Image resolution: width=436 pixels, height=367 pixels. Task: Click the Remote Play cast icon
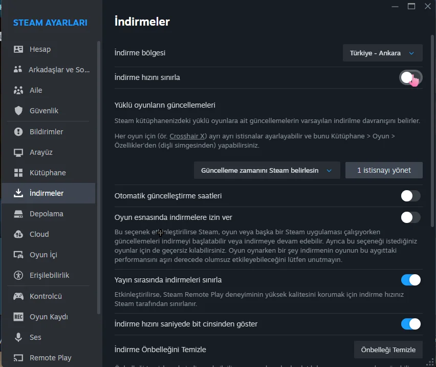tap(18, 358)
